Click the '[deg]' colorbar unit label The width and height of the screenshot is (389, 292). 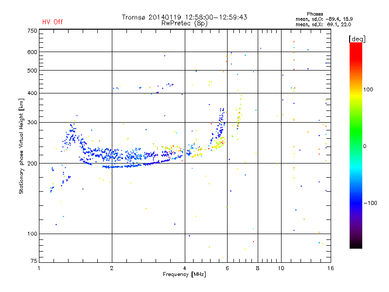point(357,39)
